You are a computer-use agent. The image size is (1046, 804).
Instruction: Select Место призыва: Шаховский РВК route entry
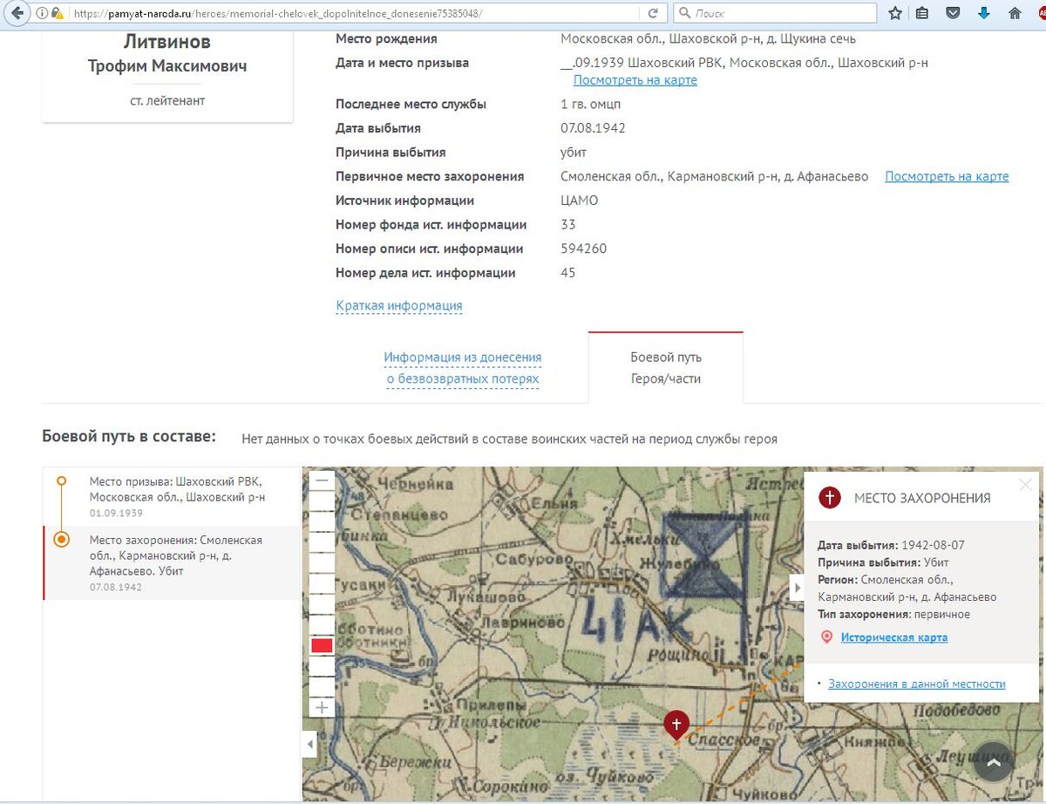click(x=170, y=496)
